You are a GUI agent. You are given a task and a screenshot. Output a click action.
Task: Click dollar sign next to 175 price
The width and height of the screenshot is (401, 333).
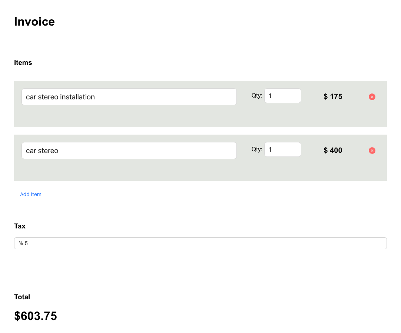pos(326,96)
